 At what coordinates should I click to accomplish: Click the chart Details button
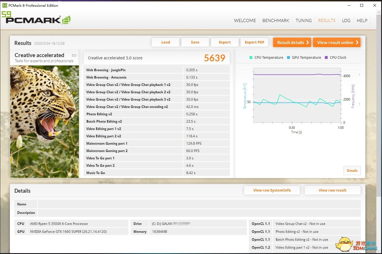tap(352, 170)
